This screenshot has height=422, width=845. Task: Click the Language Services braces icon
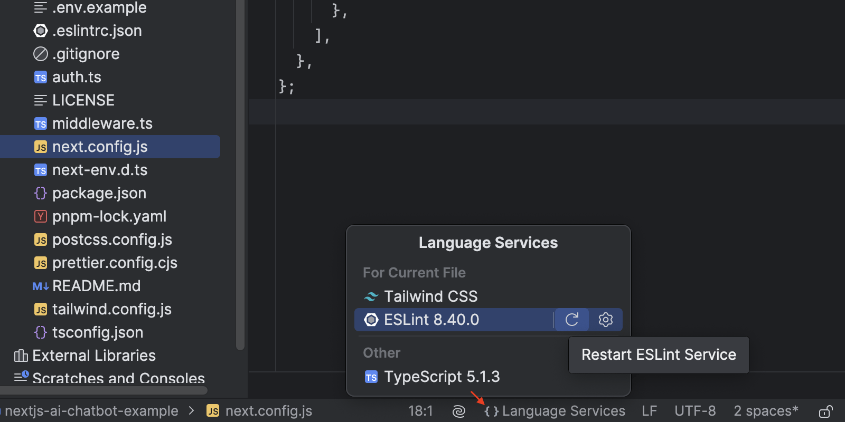(491, 411)
